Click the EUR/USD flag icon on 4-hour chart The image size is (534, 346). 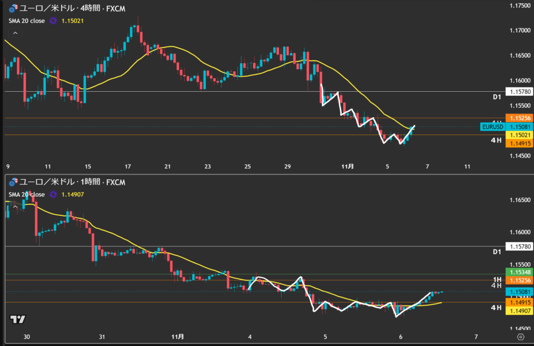click(x=13, y=8)
